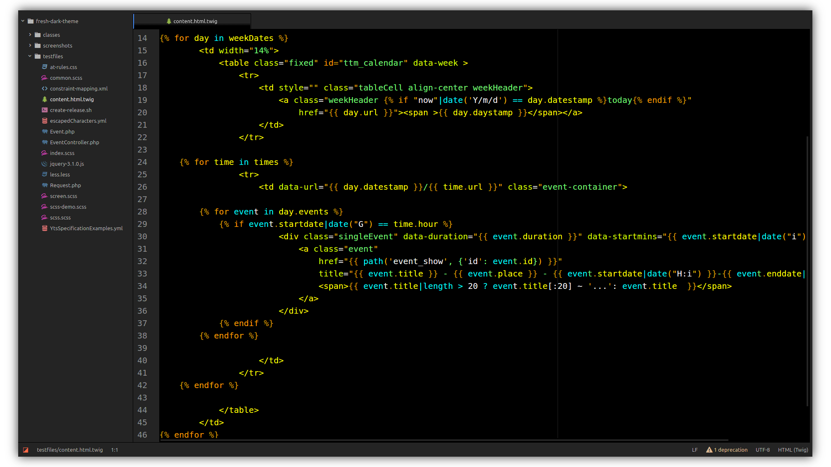The height and width of the screenshot is (467, 831).
Task: Change the LF line ending setting
Action: click(x=694, y=450)
